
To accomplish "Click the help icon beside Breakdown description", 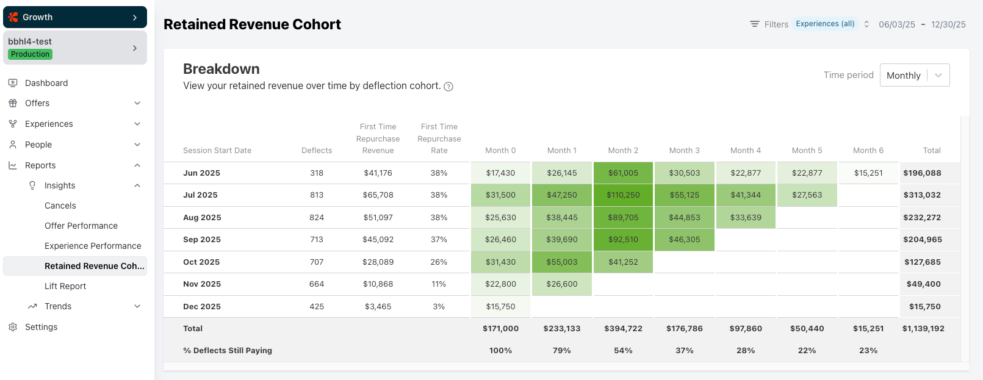I will pos(448,87).
